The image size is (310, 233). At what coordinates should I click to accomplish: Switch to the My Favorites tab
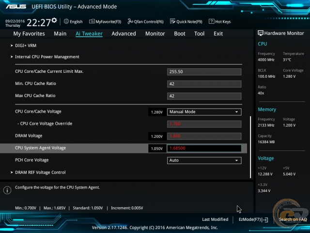pyautogui.click(x=29, y=33)
